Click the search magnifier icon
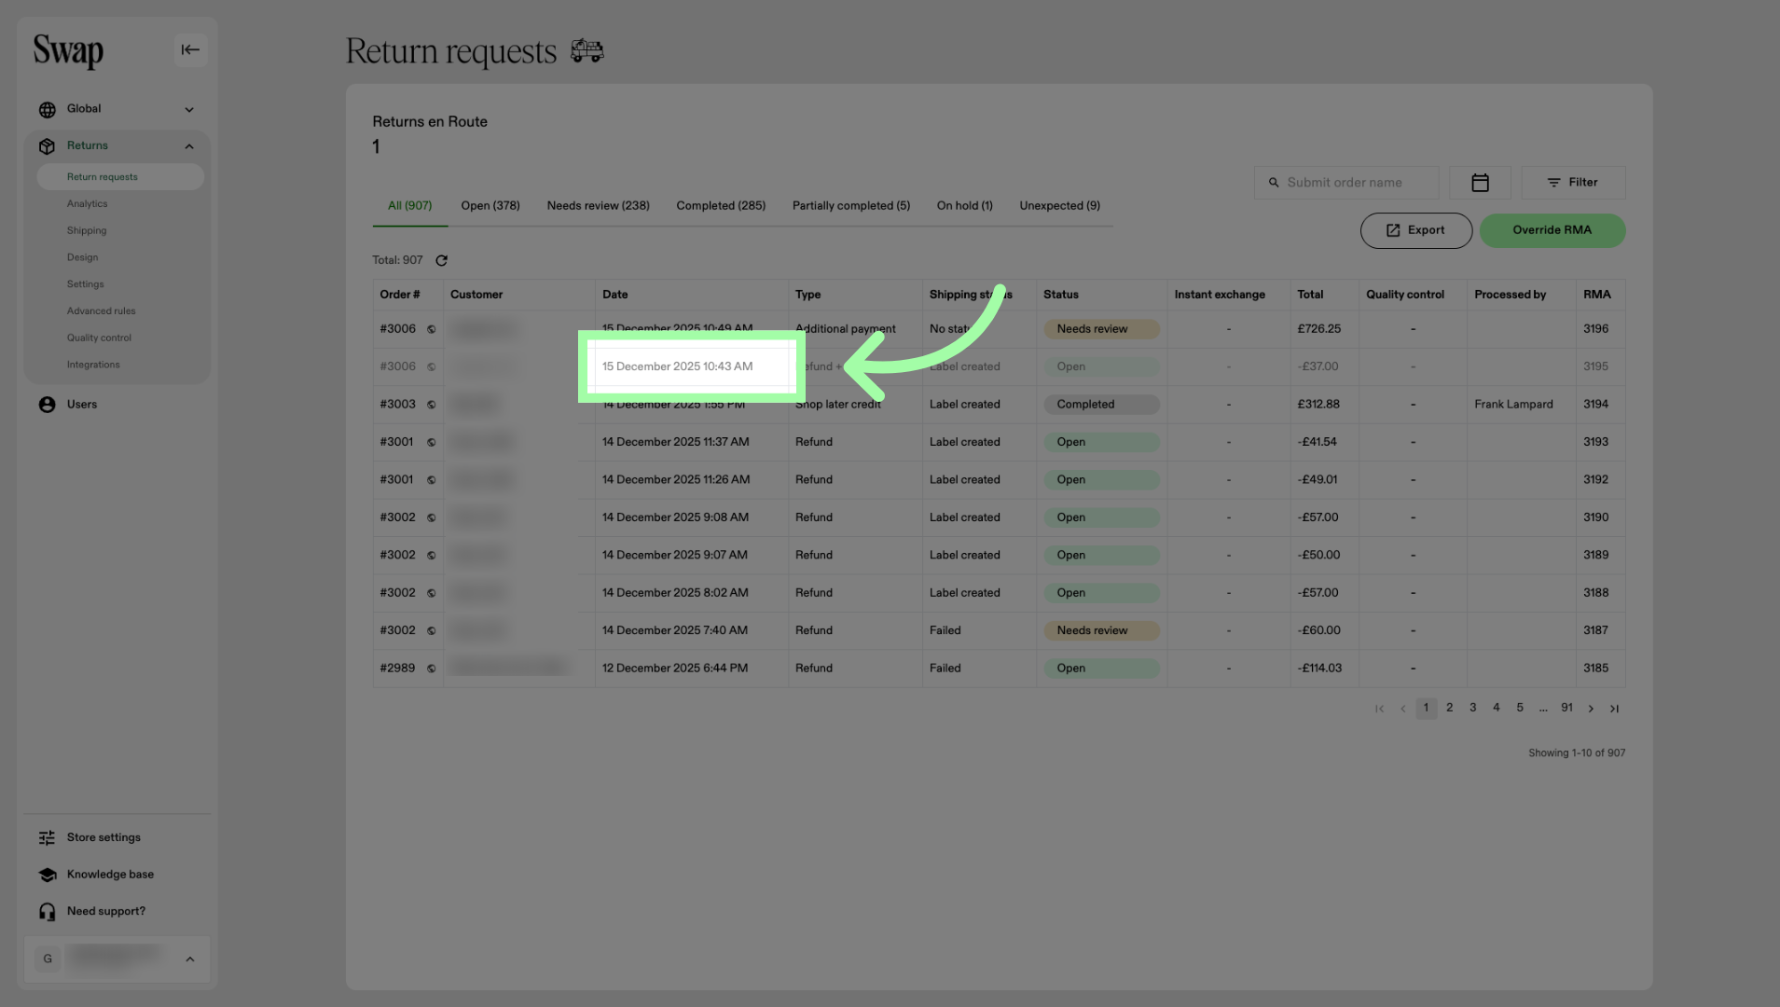This screenshot has height=1007, width=1780. point(1274,183)
